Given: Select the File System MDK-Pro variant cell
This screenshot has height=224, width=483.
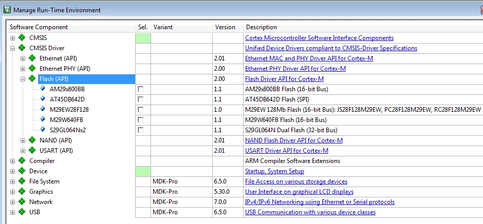Looking at the screenshot, I should tap(181, 181).
